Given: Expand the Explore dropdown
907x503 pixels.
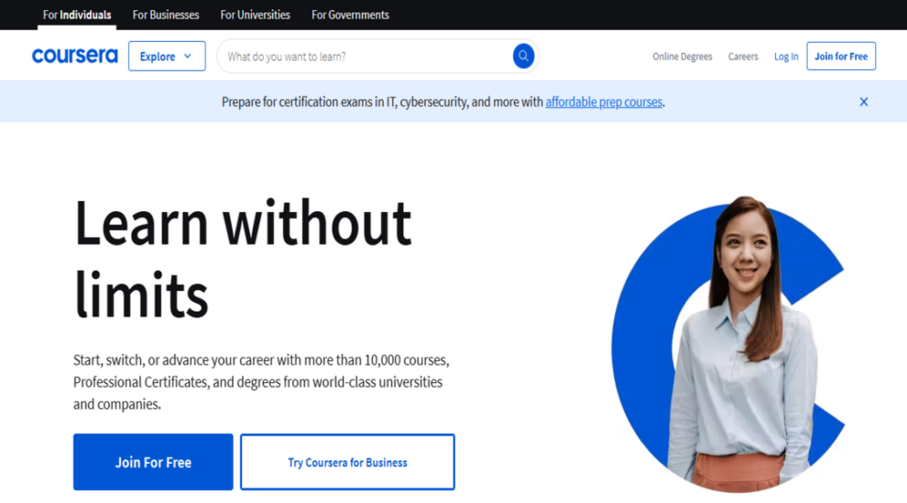Looking at the screenshot, I should pos(167,56).
